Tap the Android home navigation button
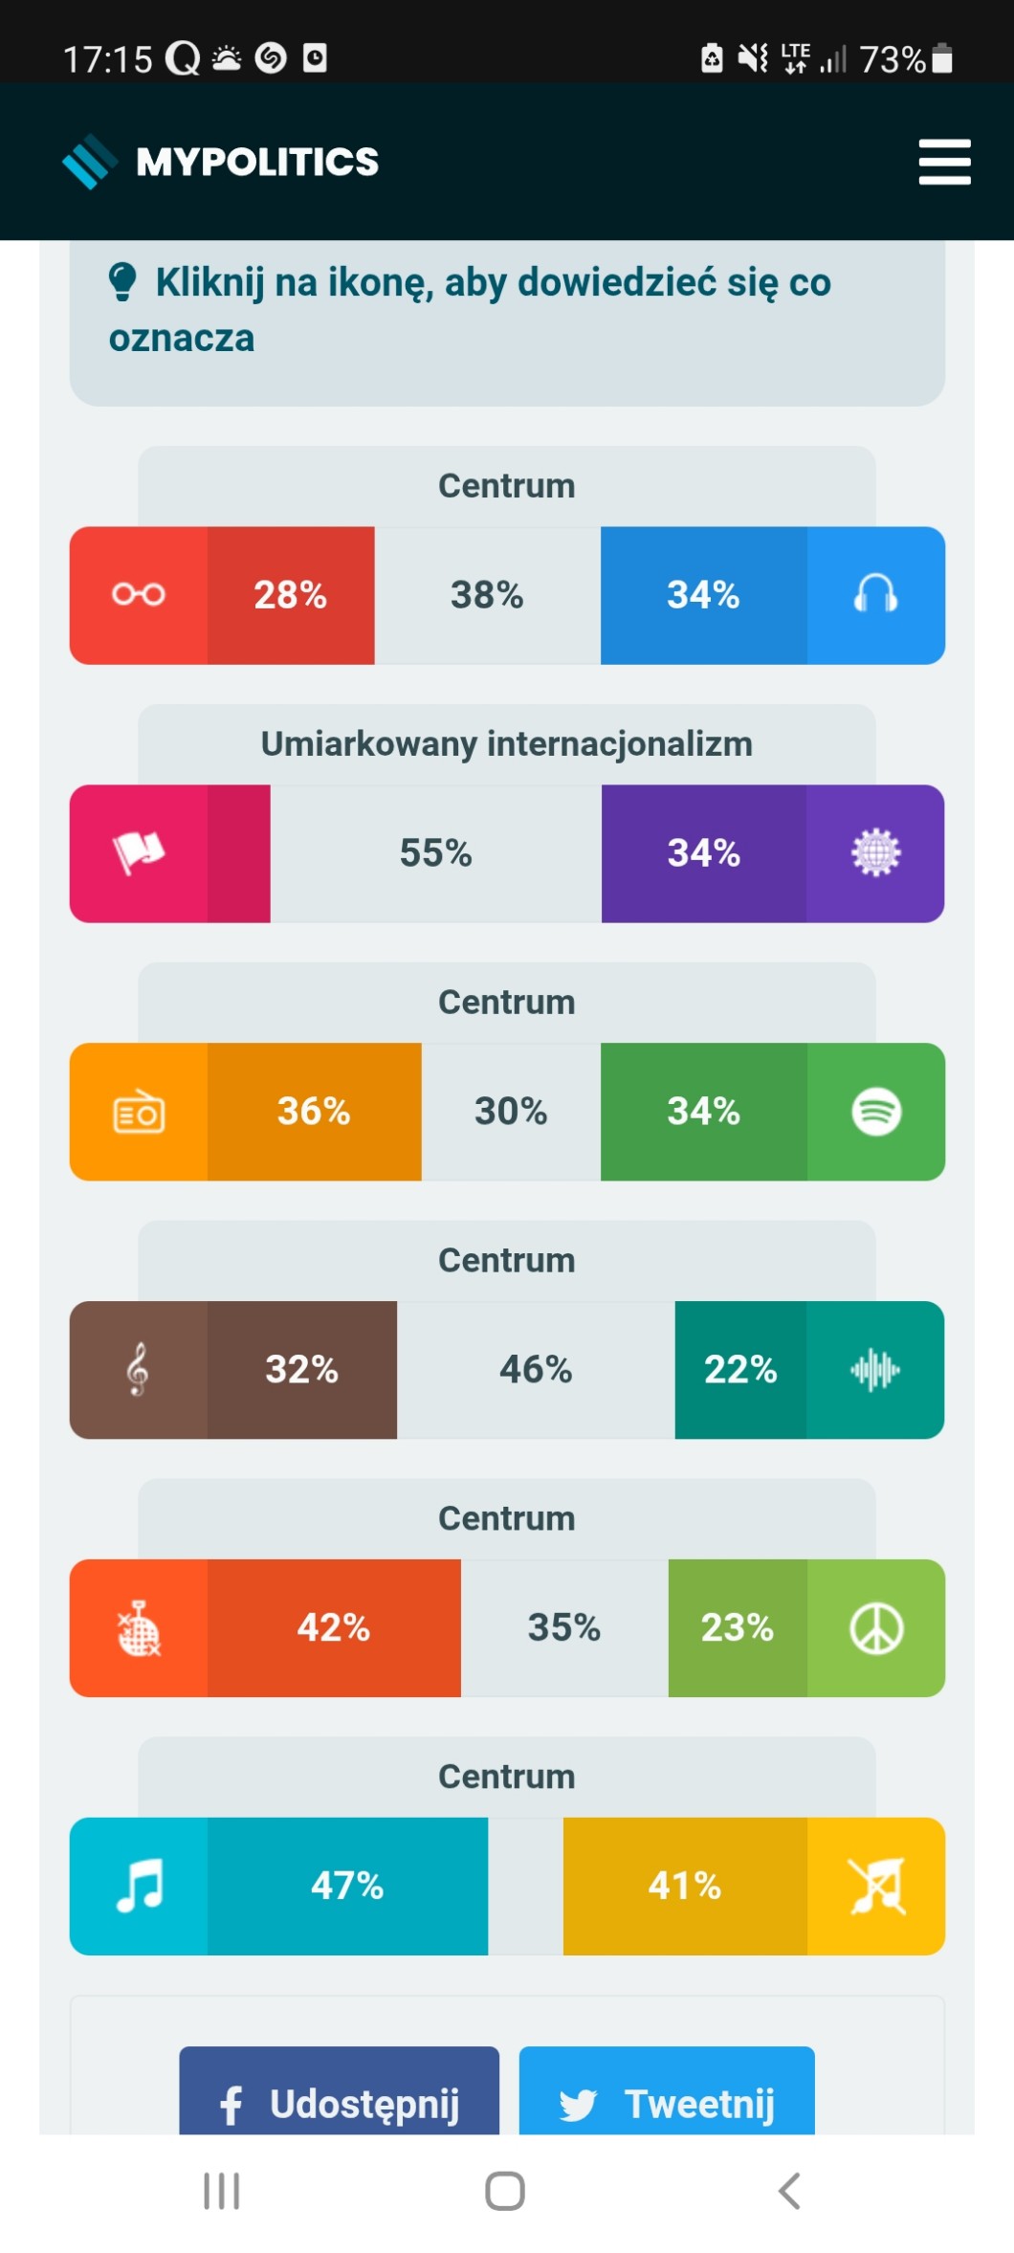Viewport: 1014px width, 2253px height. (x=505, y=2191)
